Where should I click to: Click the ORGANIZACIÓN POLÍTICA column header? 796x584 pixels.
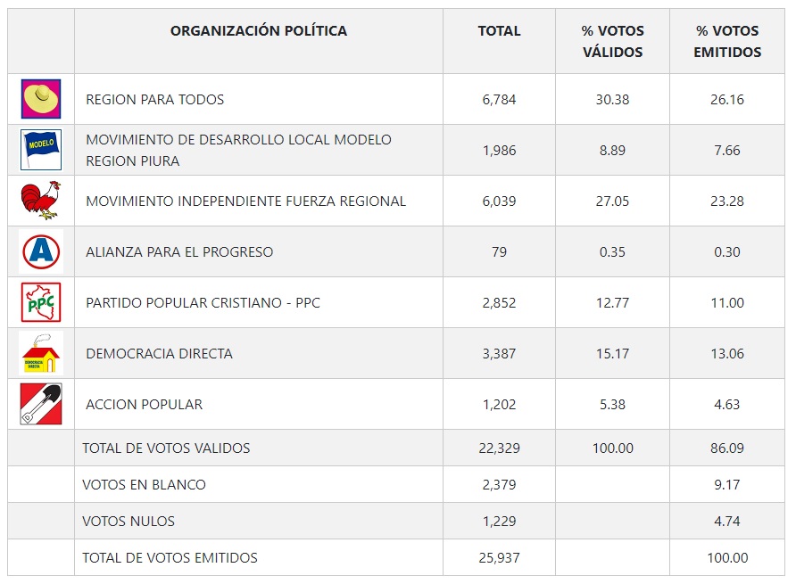259,31
